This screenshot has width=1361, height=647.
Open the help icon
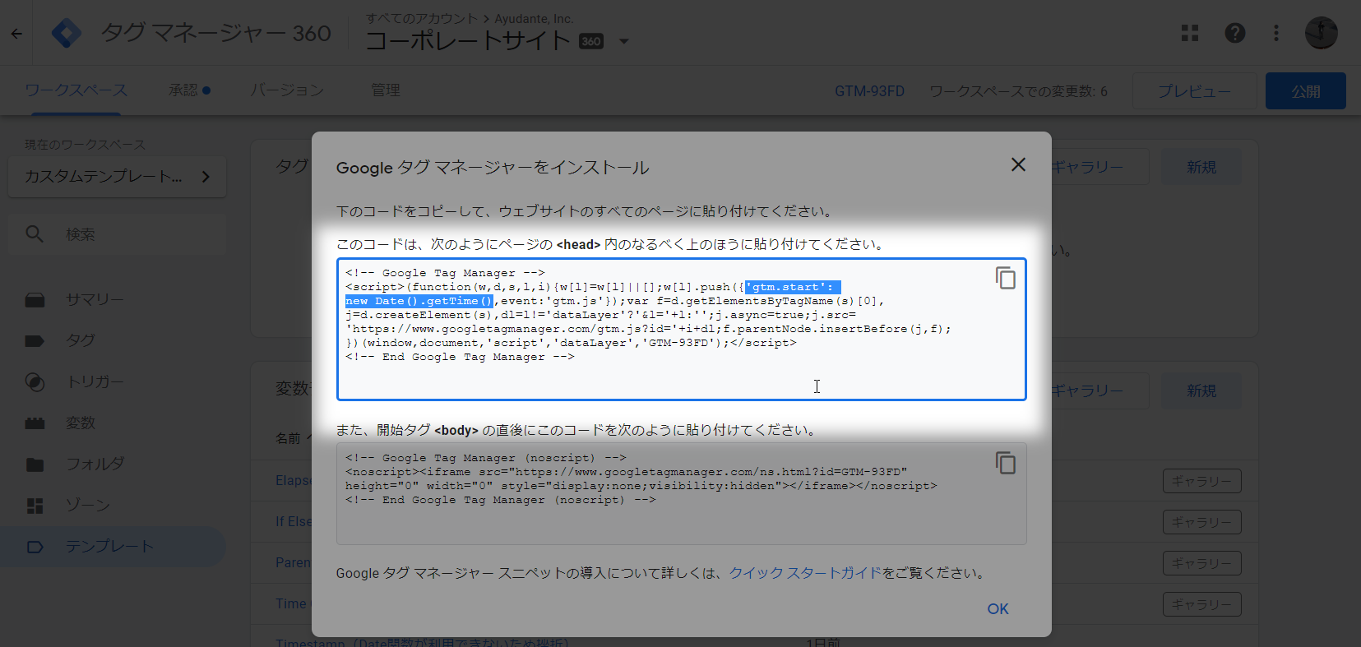tap(1235, 33)
